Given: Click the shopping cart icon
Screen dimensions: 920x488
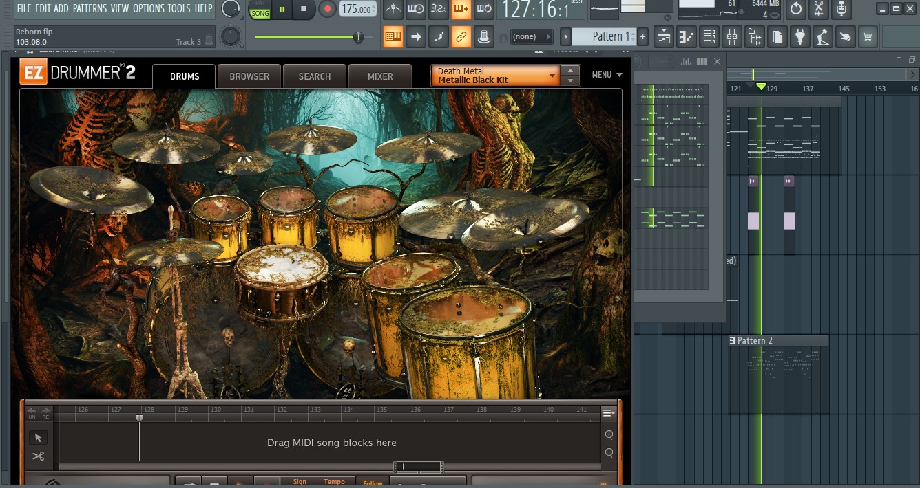Looking at the screenshot, I should (x=868, y=36).
